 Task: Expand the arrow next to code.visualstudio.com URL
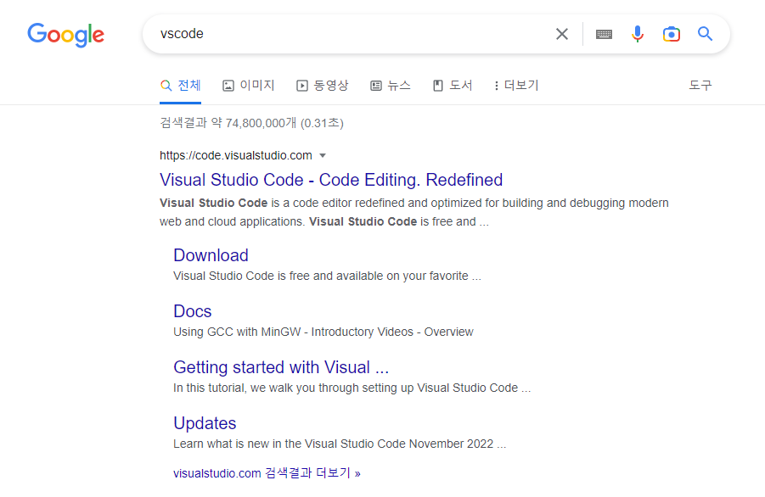[323, 156]
